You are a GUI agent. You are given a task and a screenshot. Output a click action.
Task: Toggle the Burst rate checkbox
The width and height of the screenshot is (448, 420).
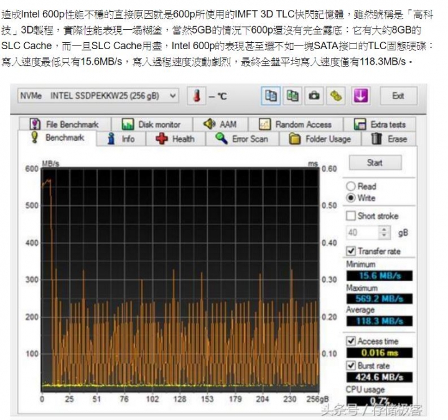click(x=351, y=365)
